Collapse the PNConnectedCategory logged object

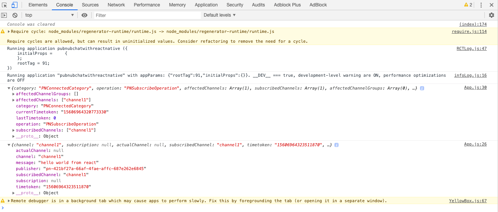point(9,88)
